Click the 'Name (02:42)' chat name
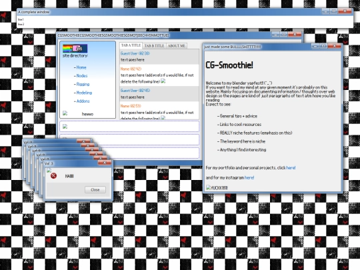 [131, 69]
